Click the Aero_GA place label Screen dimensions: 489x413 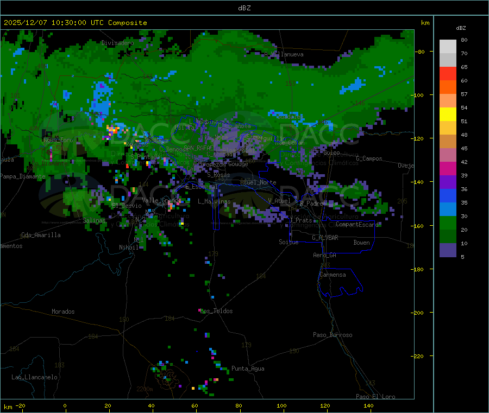(x=325, y=255)
